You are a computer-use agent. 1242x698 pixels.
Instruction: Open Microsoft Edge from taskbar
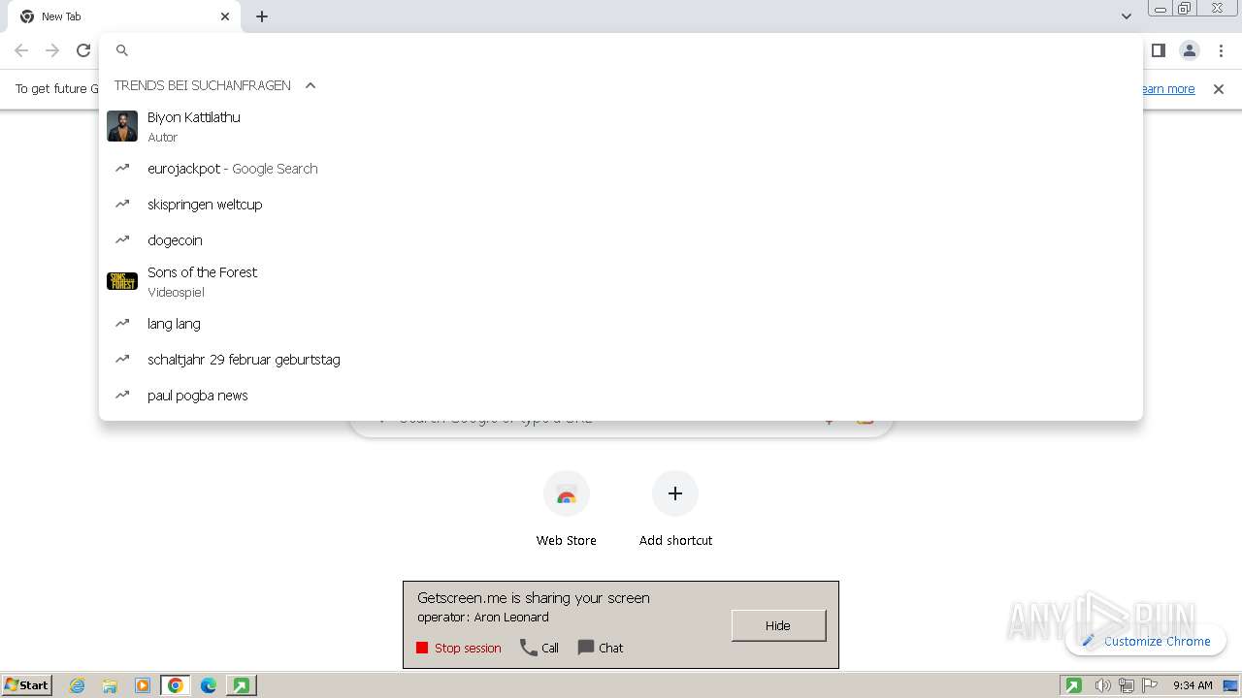(x=209, y=685)
